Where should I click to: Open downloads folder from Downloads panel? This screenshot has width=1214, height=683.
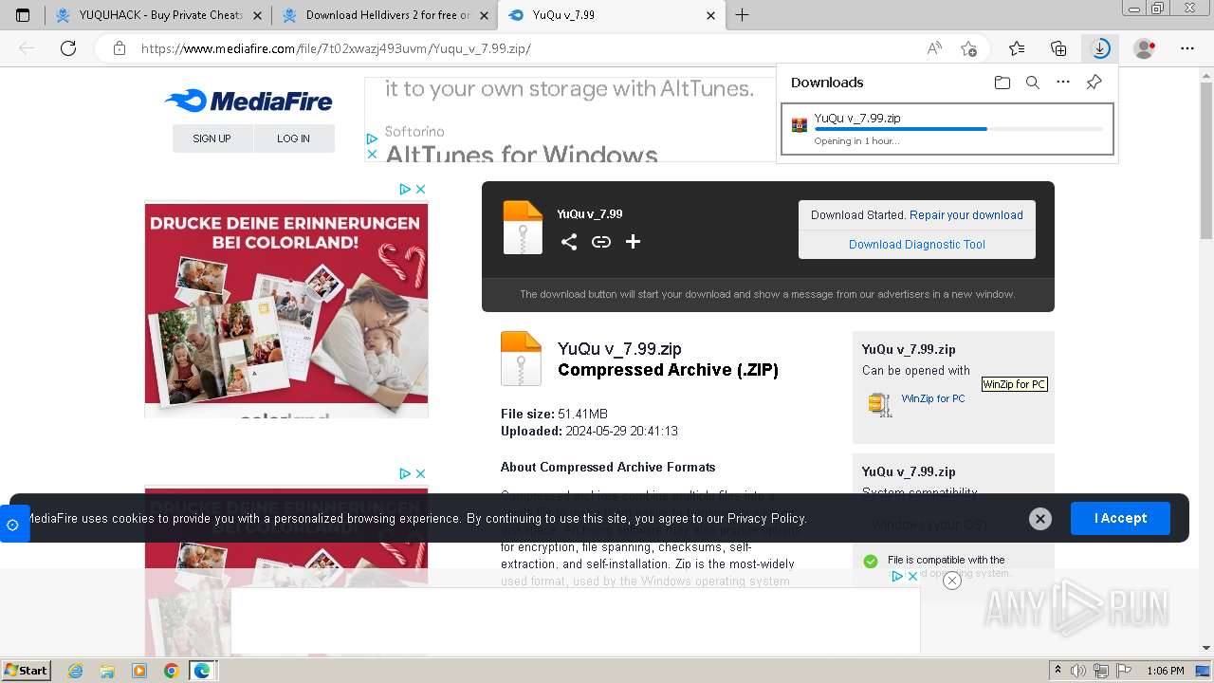click(x=1002, y=83)
